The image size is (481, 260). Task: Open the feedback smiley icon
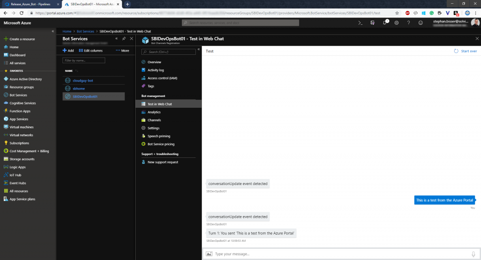(x=420, y=23)
